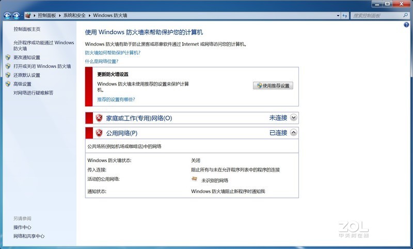Click 公用网络(P) header text

coord(122,133)
